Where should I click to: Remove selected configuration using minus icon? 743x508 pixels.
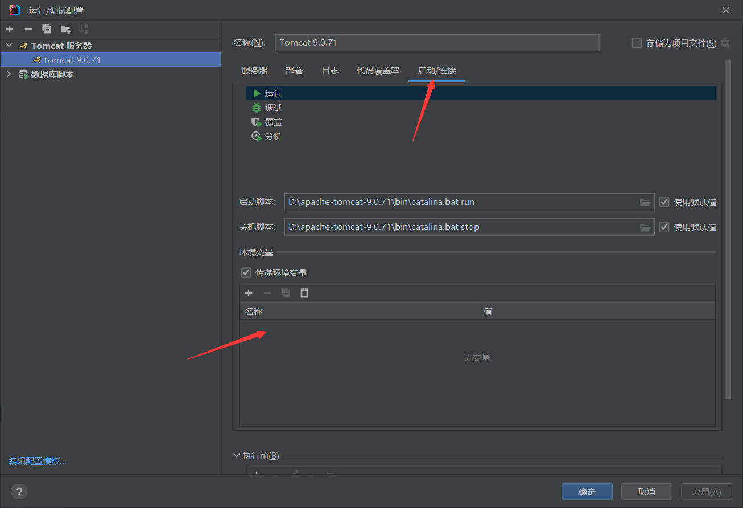pos(28,29)
